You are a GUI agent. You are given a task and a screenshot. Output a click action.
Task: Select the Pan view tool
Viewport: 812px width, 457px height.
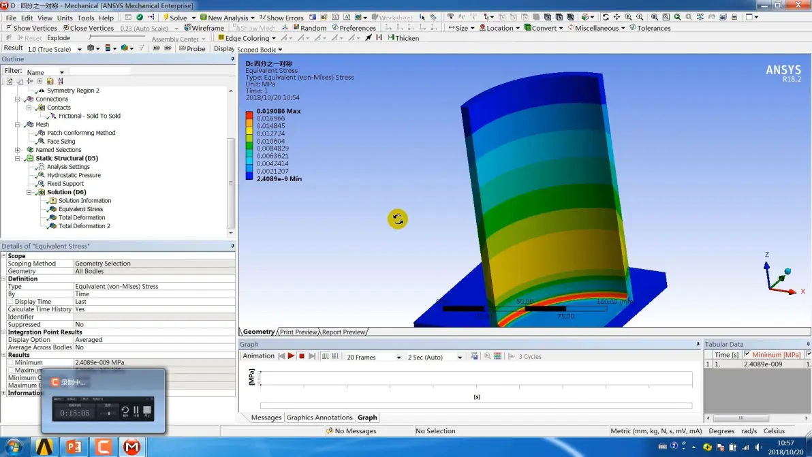click(616, 17)
